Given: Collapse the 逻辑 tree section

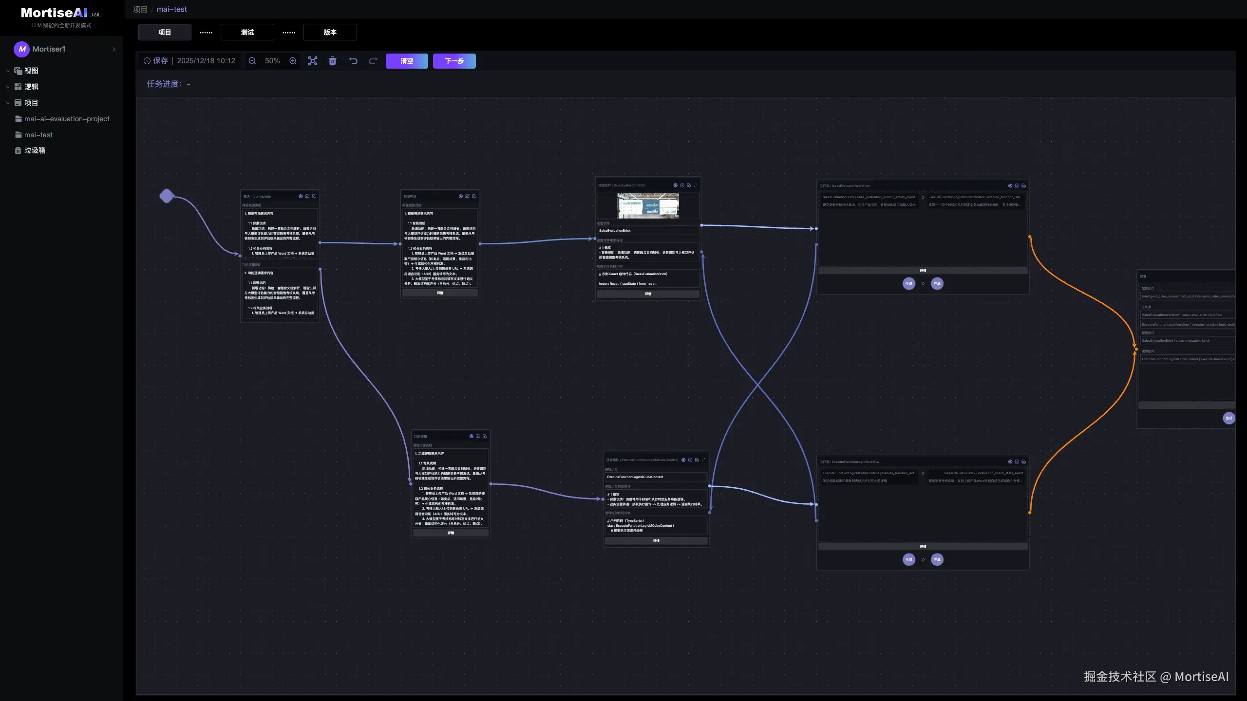Looking at the screenshot, I should (x=8, y=87).
